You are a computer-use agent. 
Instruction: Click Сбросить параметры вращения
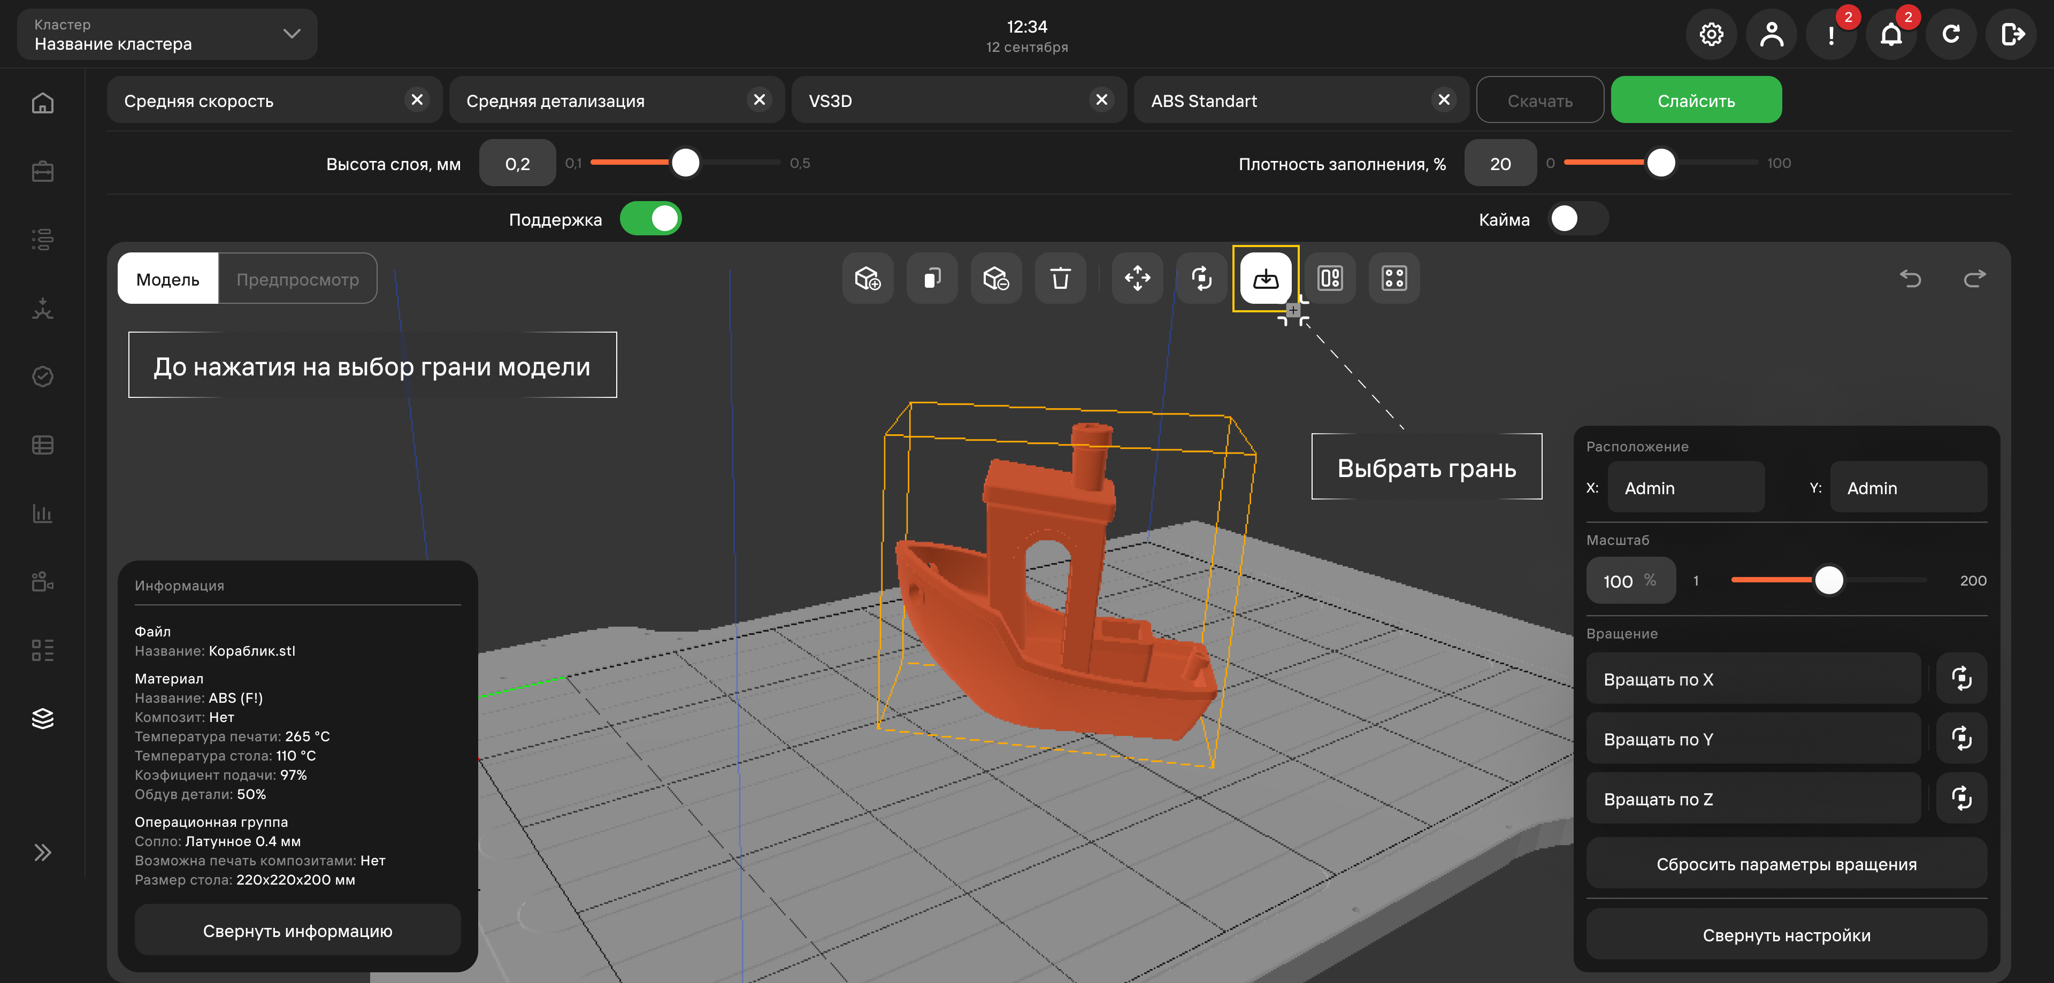1786,863
